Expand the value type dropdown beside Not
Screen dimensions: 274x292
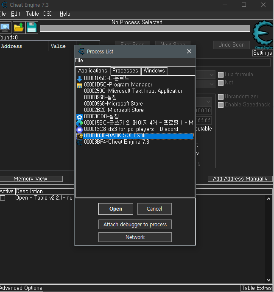211,84
